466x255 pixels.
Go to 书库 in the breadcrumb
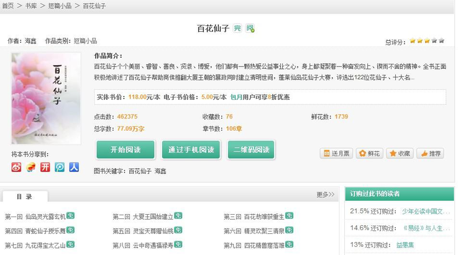click(x=30, y=6)
